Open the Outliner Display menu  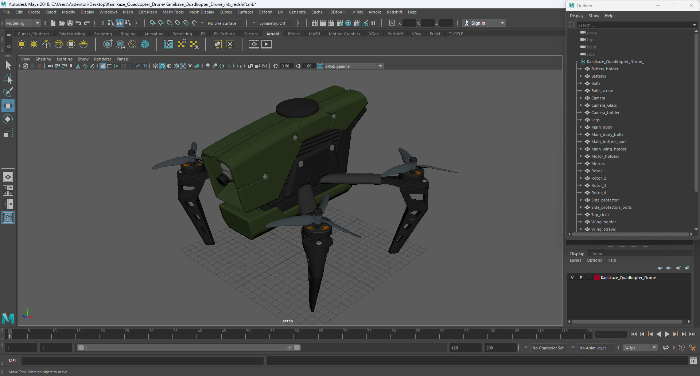click(576, 16)
